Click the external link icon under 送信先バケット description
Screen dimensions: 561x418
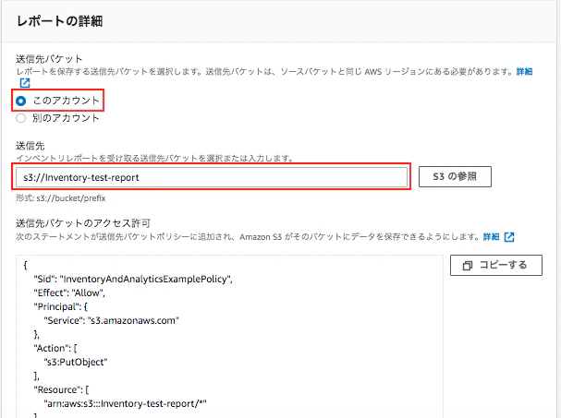[25, 83]
